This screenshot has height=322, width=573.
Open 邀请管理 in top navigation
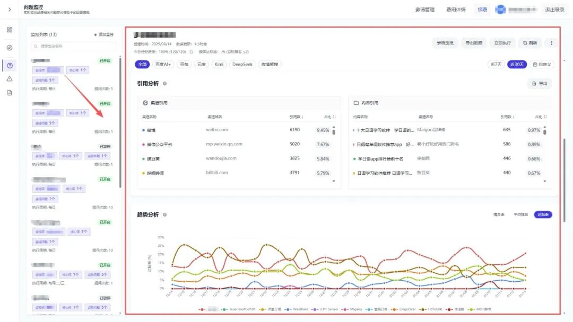pos(424,10)
